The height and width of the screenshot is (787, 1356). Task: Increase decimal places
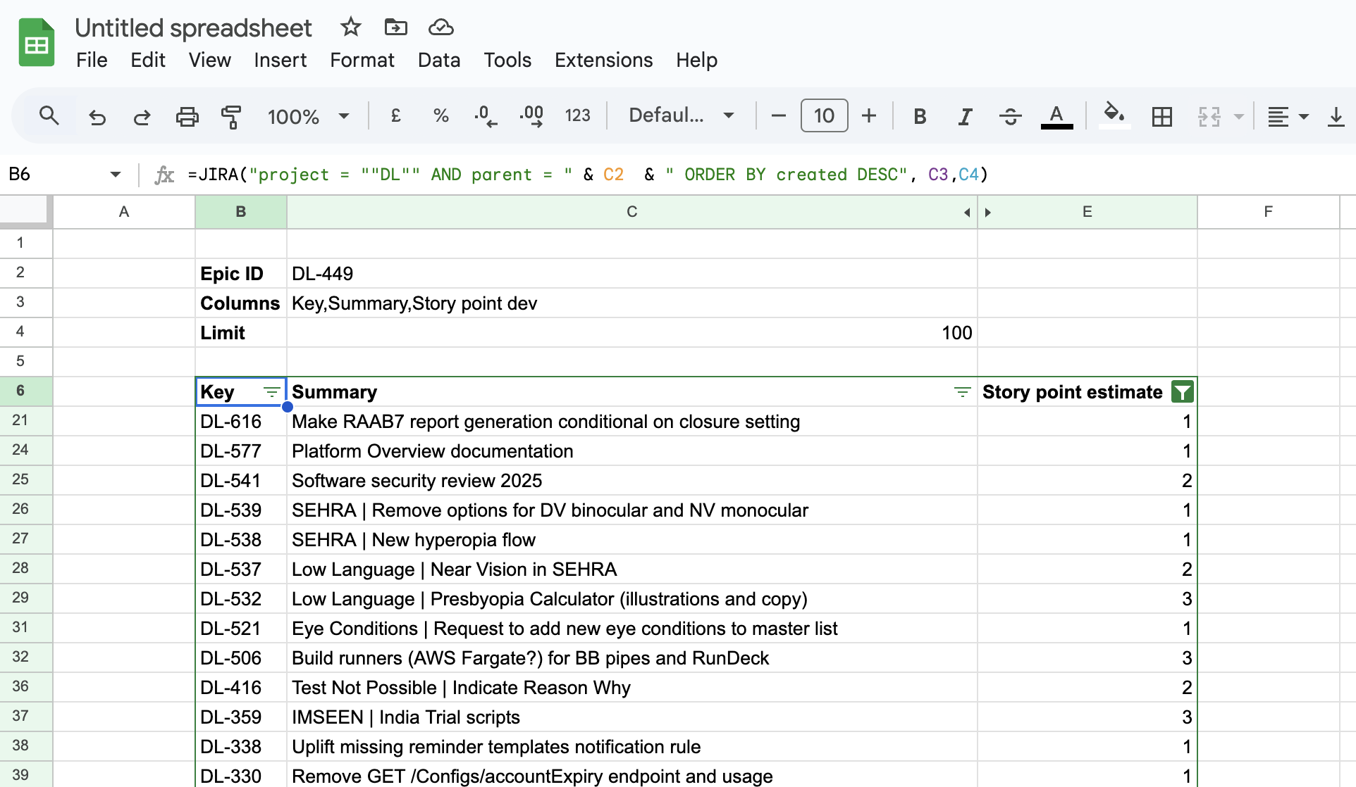531,115
